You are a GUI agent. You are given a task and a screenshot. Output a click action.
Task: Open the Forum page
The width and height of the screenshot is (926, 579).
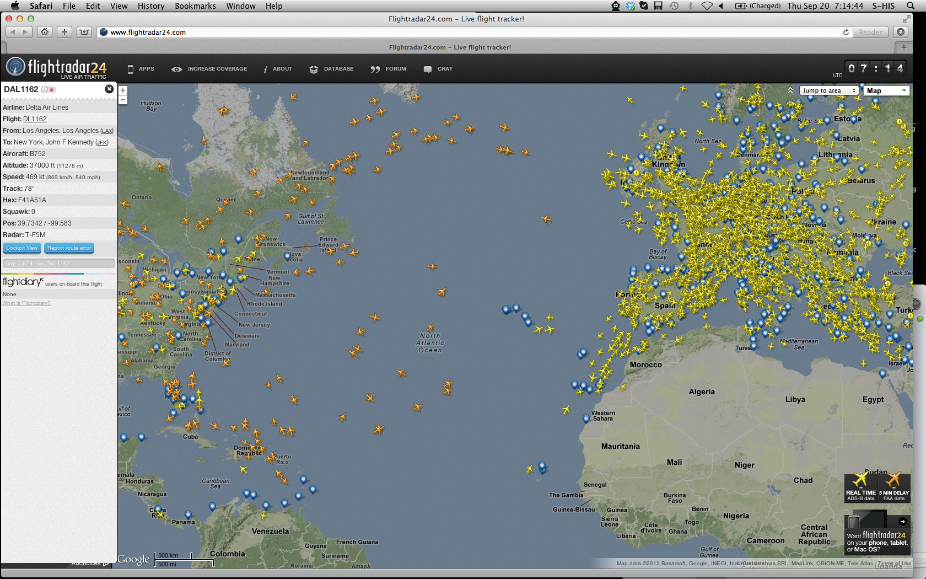(x=389, y=69)
